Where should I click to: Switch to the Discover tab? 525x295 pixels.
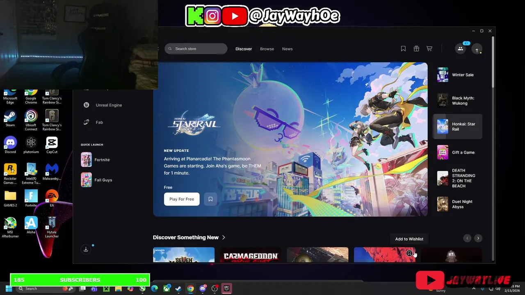244,49
